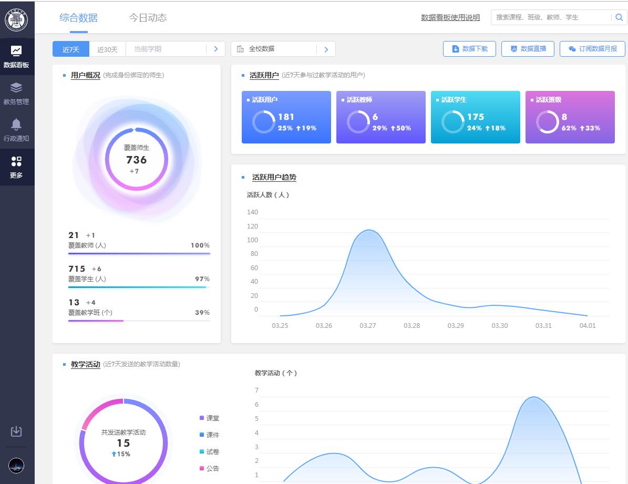Click the user avatar at the bottom left
The width and height of the screenshot is (628, 484).
pos(16,466)
